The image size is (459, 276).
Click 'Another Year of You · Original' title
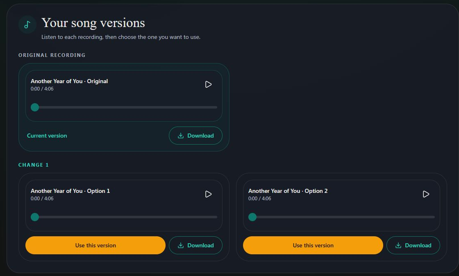[x=69, y=81]
